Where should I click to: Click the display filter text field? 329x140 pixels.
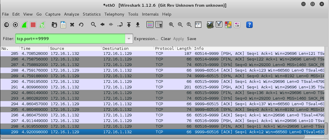click(x=70, y=39)
